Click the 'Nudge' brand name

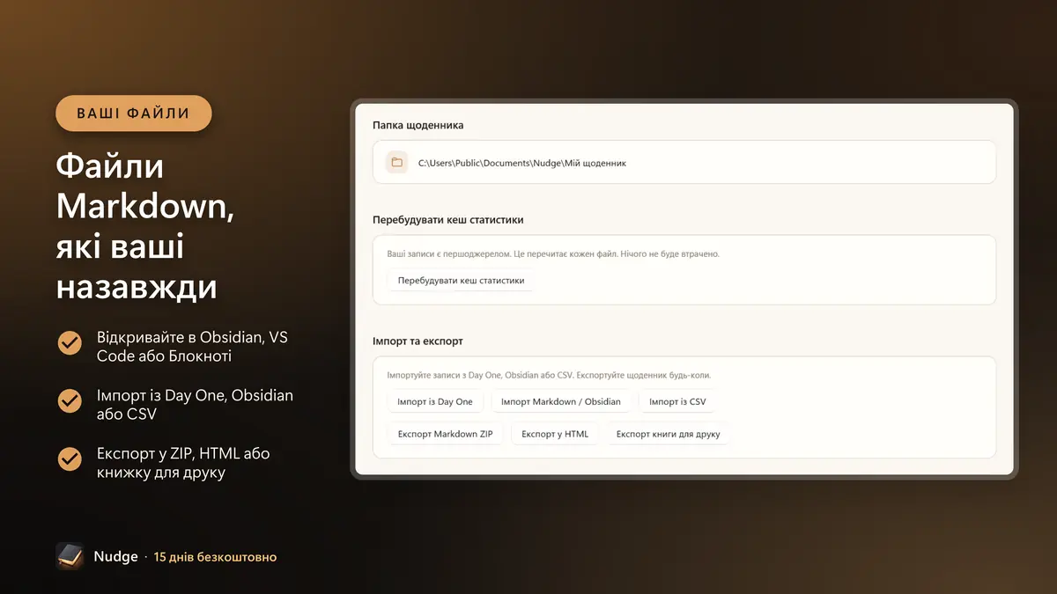(x=116, y=557)
